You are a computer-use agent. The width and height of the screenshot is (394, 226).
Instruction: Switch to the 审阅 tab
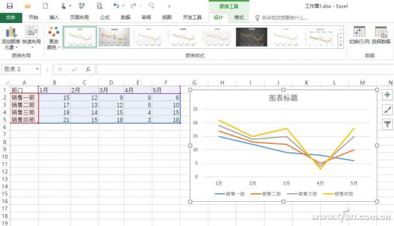pyautogui.click(x=146, y=17)
